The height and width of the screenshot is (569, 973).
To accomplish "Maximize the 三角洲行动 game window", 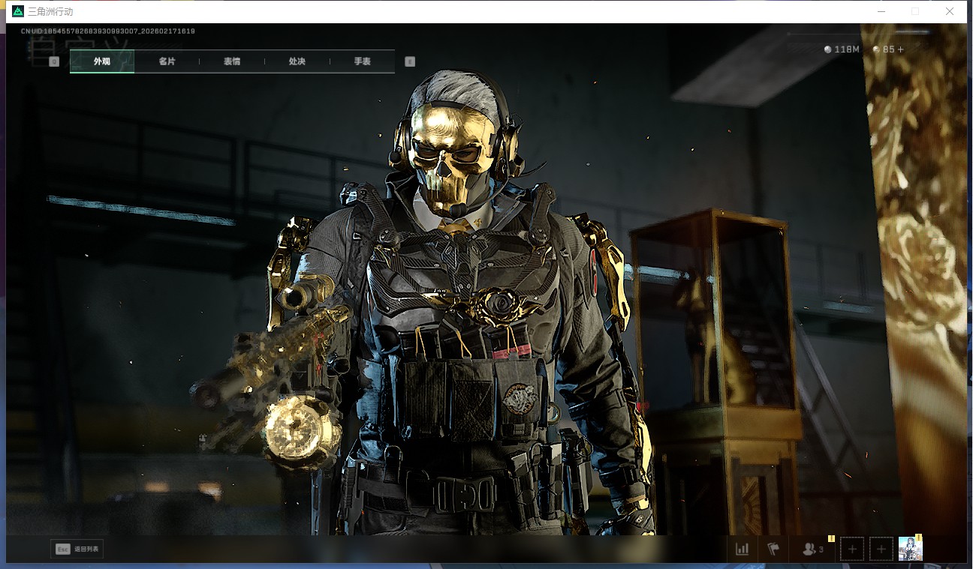I will coord(915,11).
